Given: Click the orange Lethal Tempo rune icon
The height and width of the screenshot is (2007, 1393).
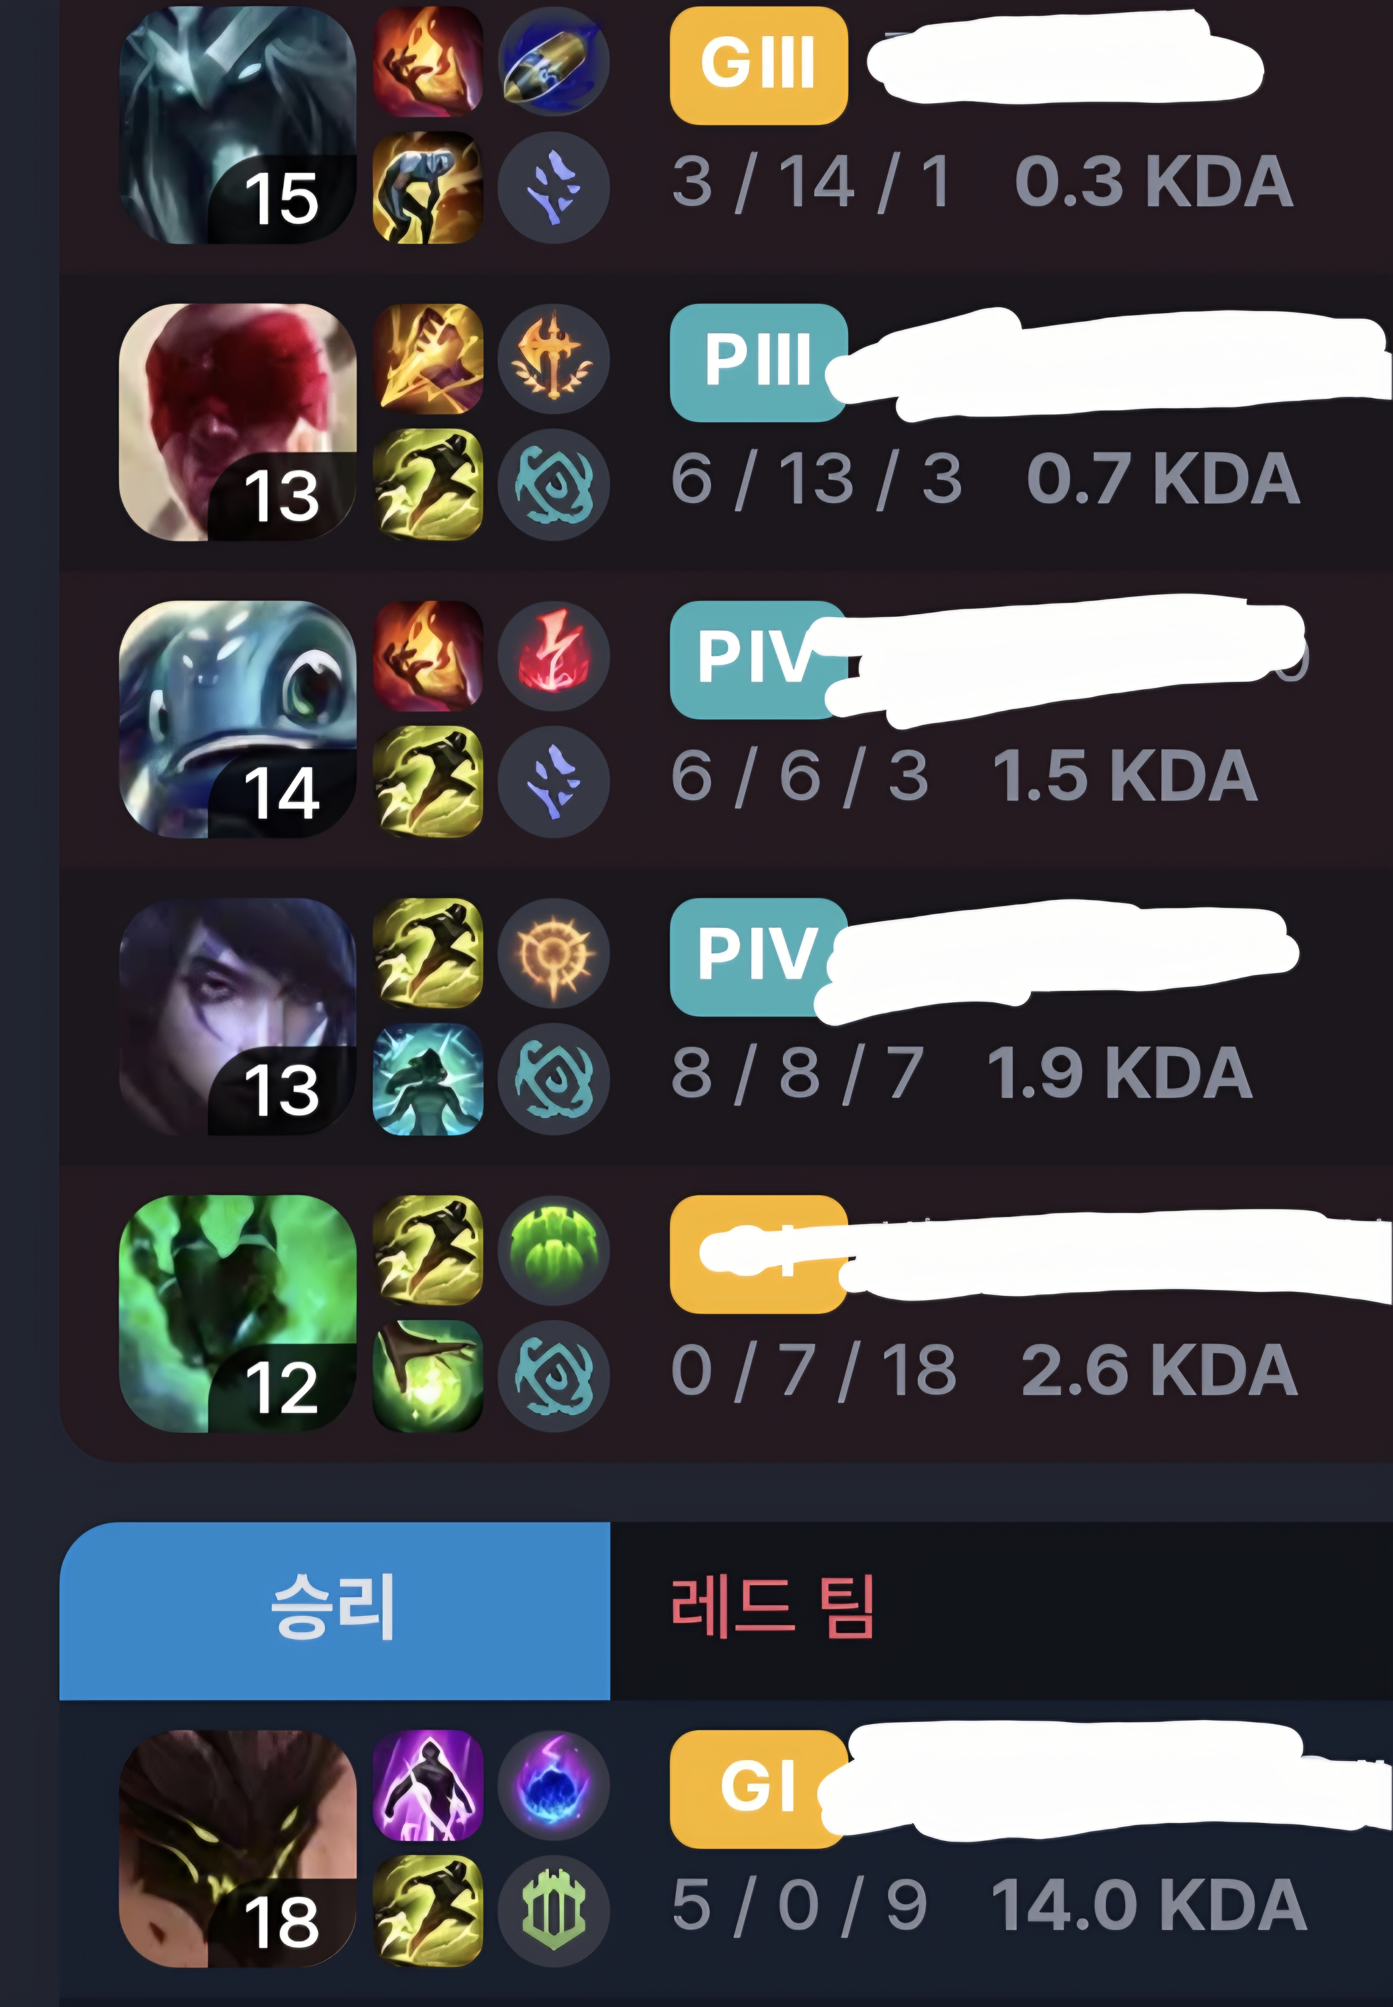Looking at the screenshot, I should (x=553, y=954).
